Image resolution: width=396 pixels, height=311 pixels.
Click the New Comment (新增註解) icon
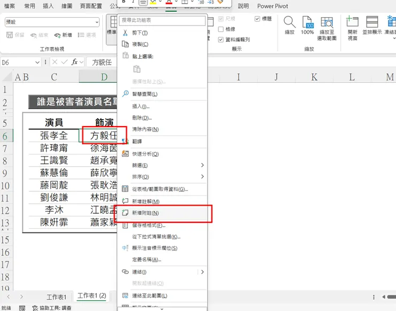point(125,201)
